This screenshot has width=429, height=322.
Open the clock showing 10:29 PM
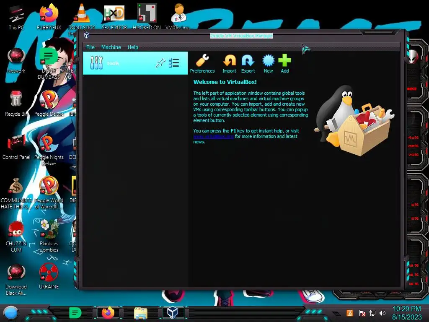tap(407, 313)
